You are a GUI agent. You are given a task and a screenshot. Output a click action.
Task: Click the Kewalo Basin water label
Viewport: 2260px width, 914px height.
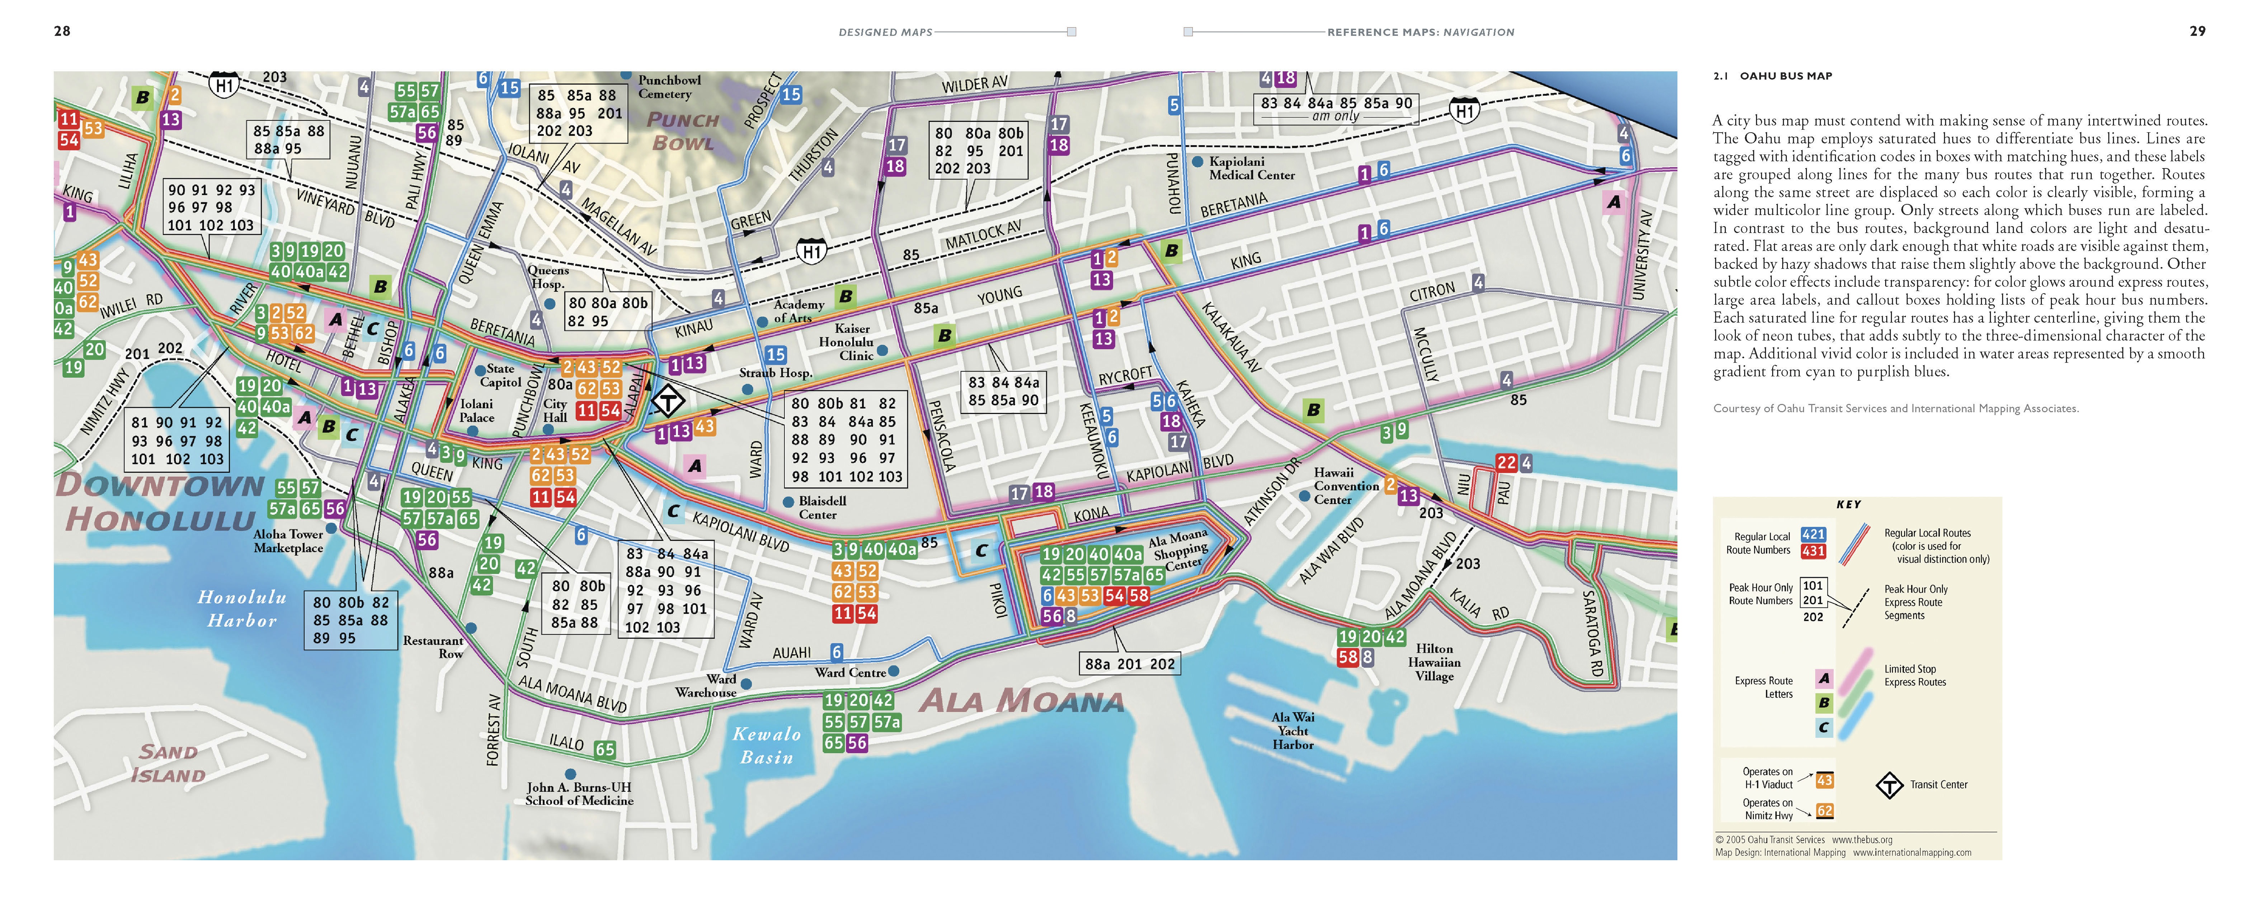(x=767, y=746)
